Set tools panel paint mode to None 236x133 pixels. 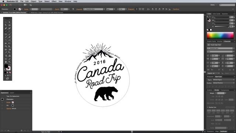coord(10,72)
